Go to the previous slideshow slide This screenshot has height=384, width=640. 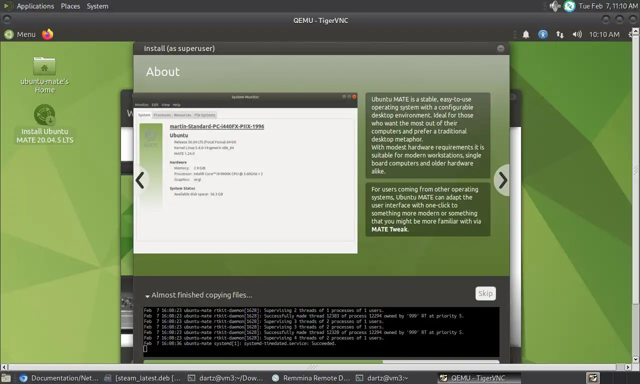[x=140, y=180]
